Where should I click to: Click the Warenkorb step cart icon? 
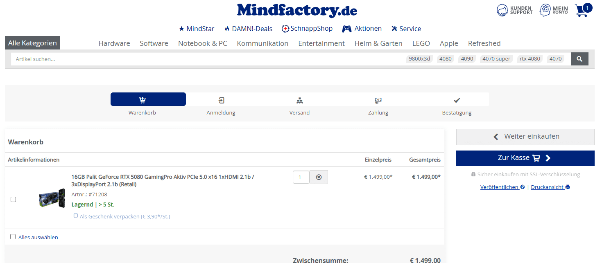[x=142, y=100]
